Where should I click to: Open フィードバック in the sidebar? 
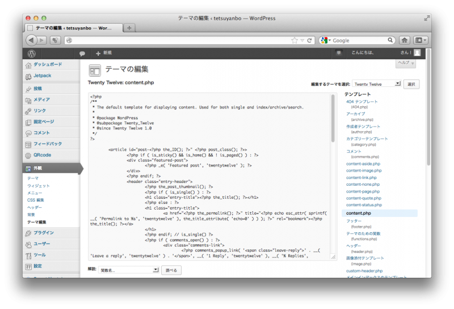pyautogui.click(x=48, y=144)
